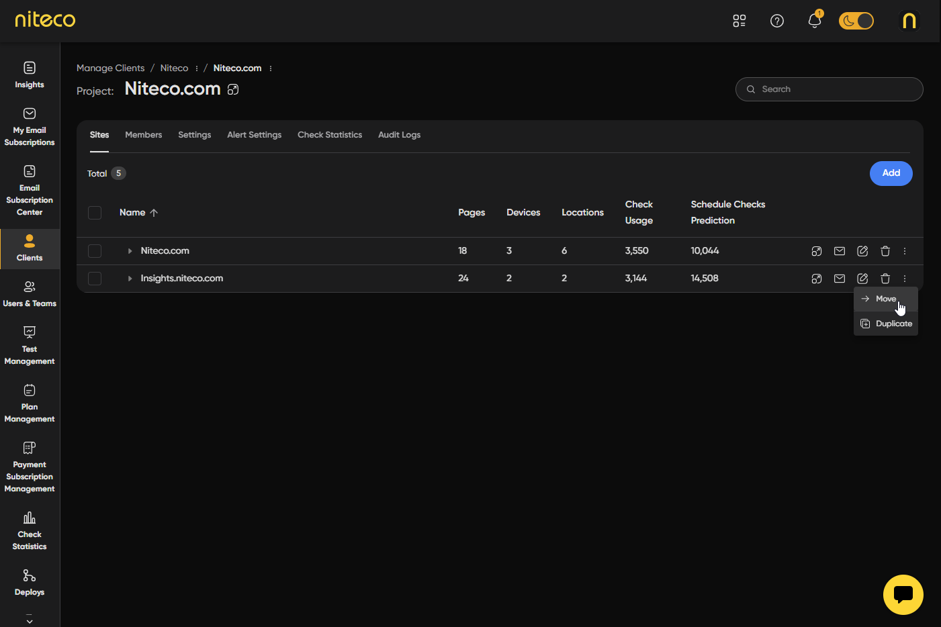Click Manage Clients breadcrumb
Image resolution: width=941 pixels, height=627 pixels.
point(110,68)
